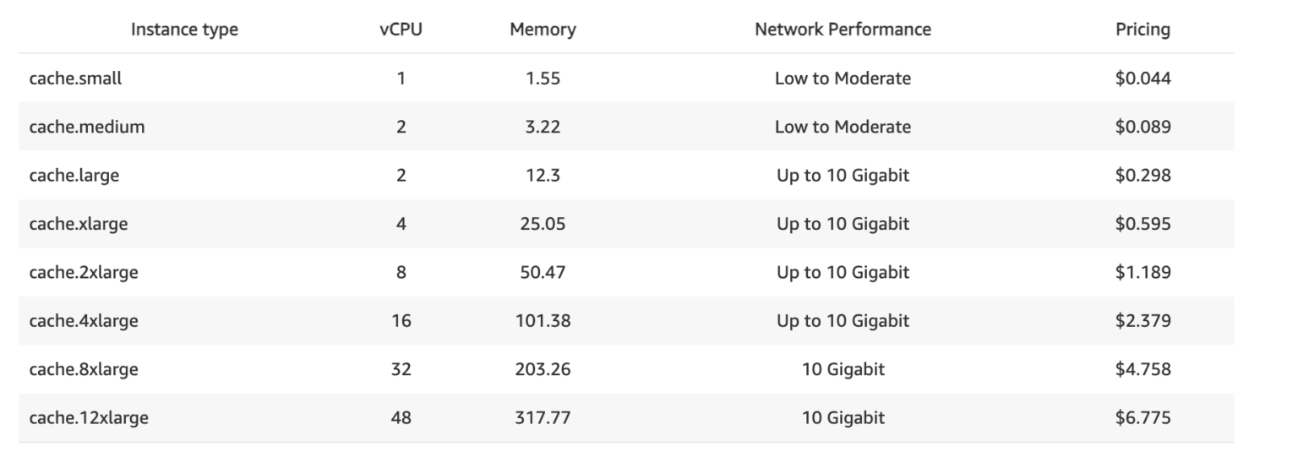
Task: Select the cache.12xlarge instance name
Action: (x=89, y=417)
